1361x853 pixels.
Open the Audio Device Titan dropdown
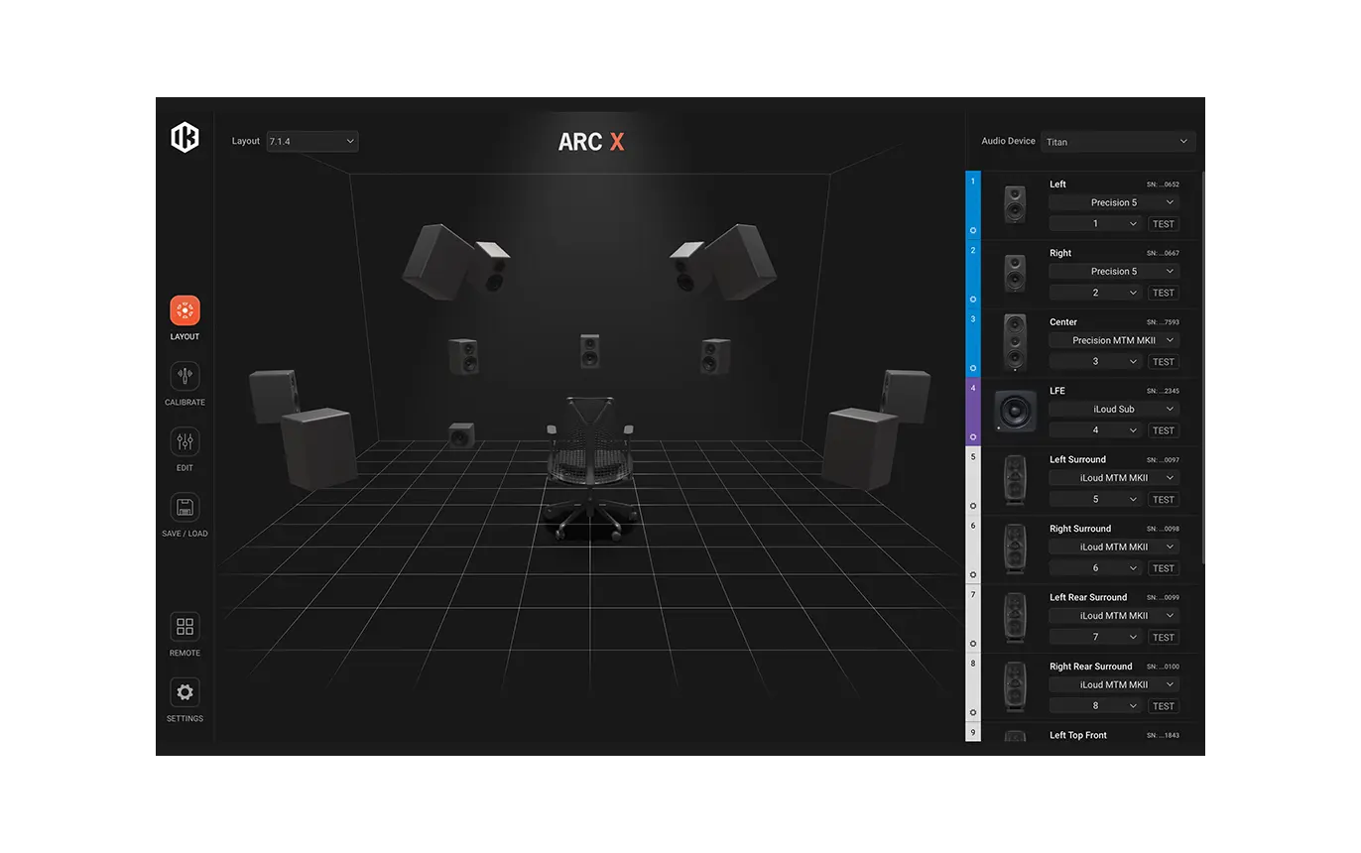tap(1118, 142)
